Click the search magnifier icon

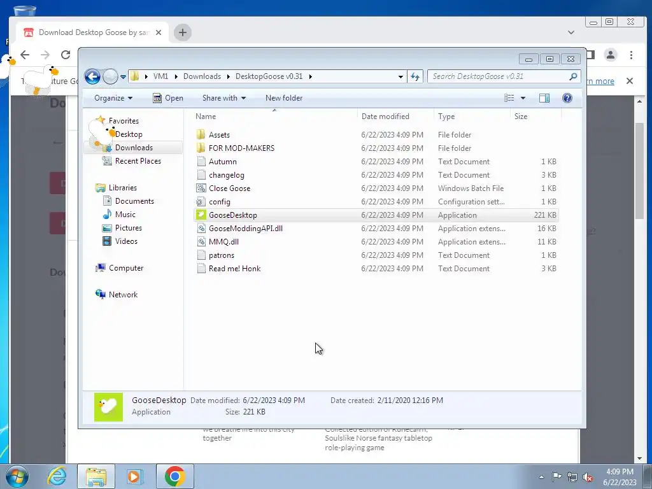[x=574, y=76]
